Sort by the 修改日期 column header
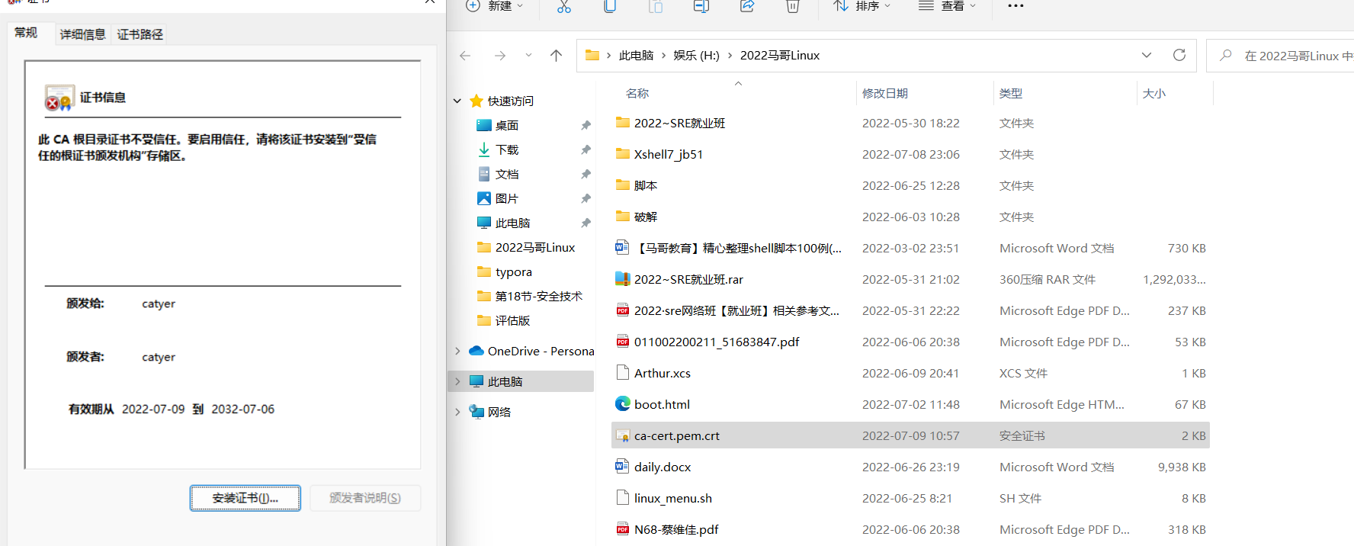 point(884,93)
